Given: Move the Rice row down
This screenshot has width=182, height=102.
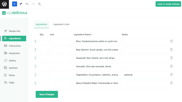Looking at the screenshot, I should coord(35,42).
